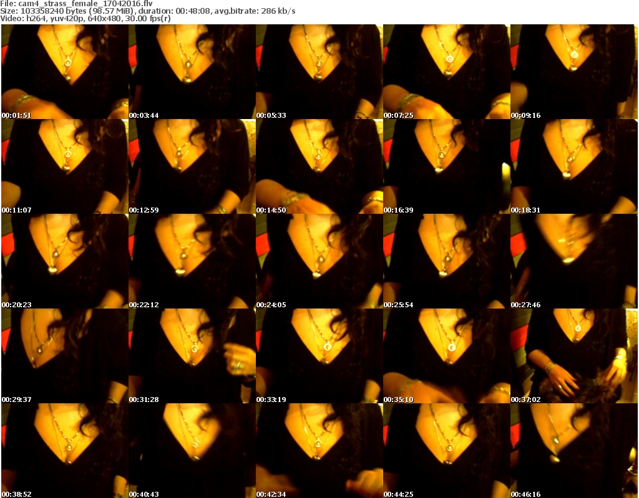Screen dimensions: 639x498
Task: Select the thumbnail timestamped 00:42:34
Action: pyautogui.click(x=319, y=451)
